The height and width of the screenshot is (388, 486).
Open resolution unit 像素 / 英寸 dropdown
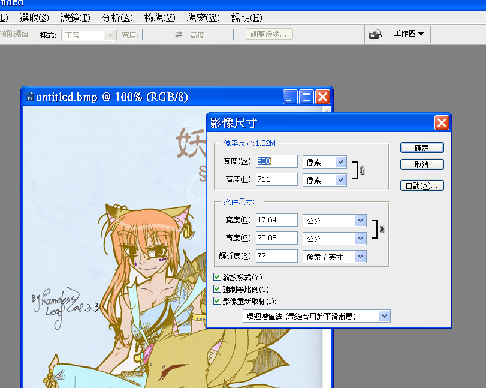coord(334,257)
